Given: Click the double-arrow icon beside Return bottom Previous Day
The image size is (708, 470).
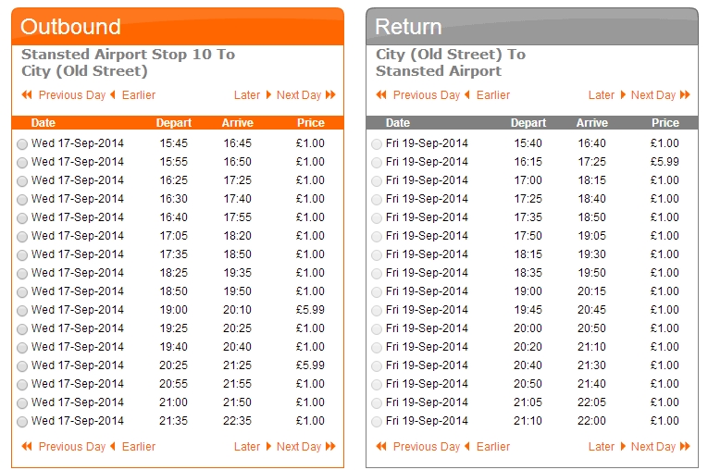Looking at the screenshot, I should (x=381, y=447).
